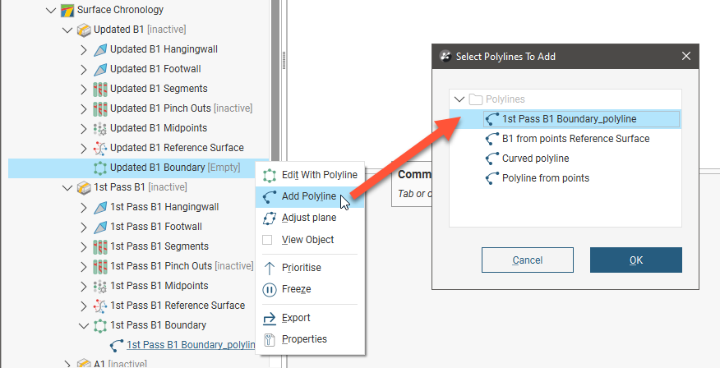Click the Updated B1 Midpoints icon
This screenshot has height=368, width=720.
100,128
